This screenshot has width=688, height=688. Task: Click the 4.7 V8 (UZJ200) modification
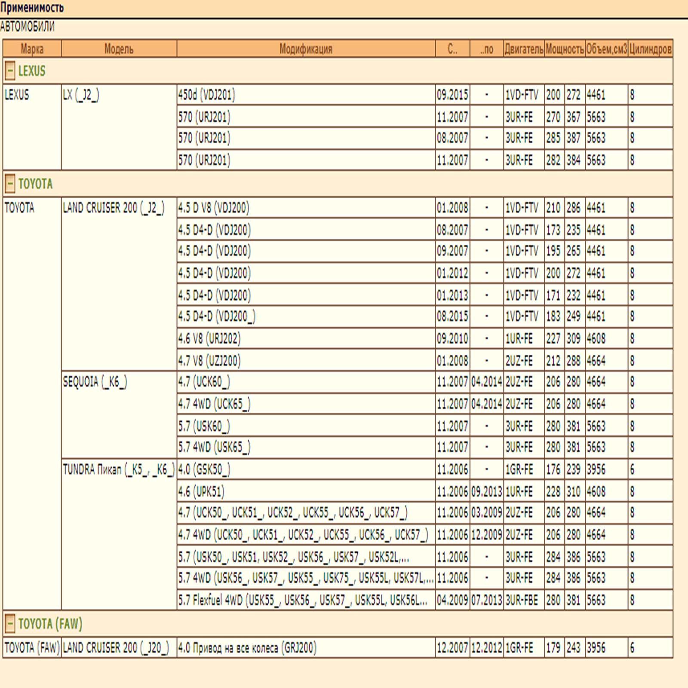click(306, 360)
